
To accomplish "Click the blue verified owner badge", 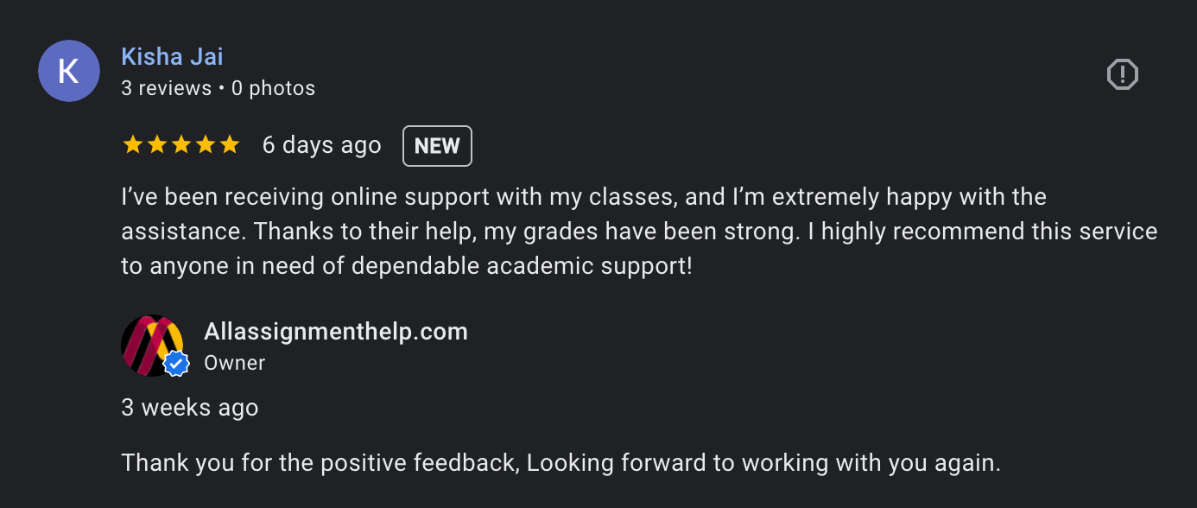I will click(176, 365).
